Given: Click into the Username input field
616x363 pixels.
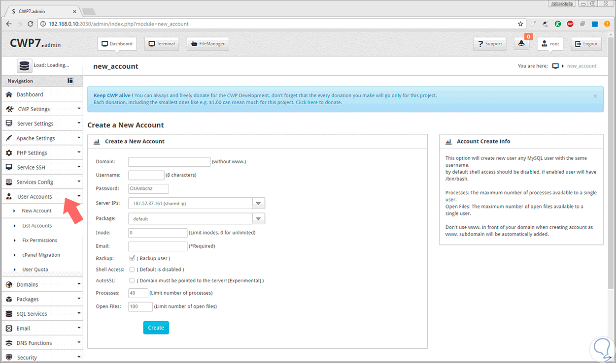Looking at the screenshot, I should click(x=146, y=175).
